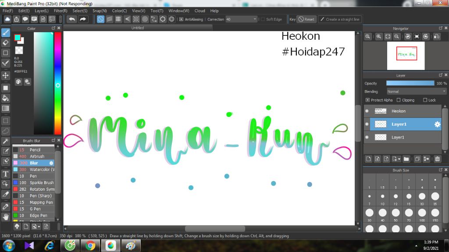
Task: Click the layer Opacity slider
Action: click(x=410, y=83)
